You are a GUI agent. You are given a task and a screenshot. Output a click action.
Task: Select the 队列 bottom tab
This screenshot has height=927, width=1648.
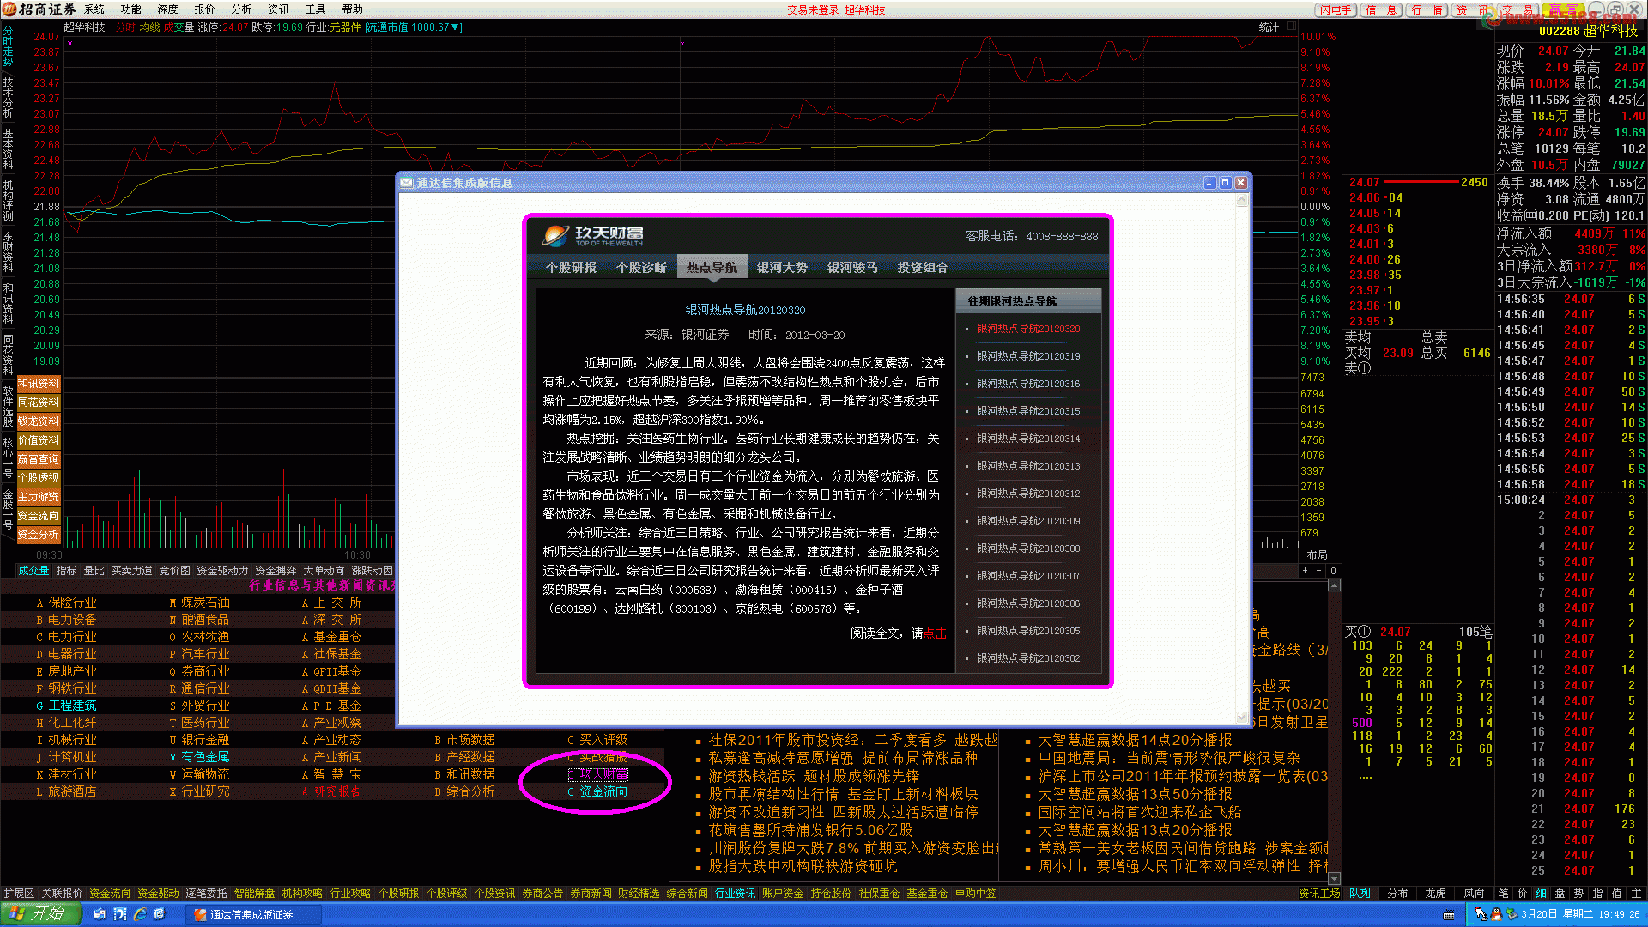[x=1360, y=894]
